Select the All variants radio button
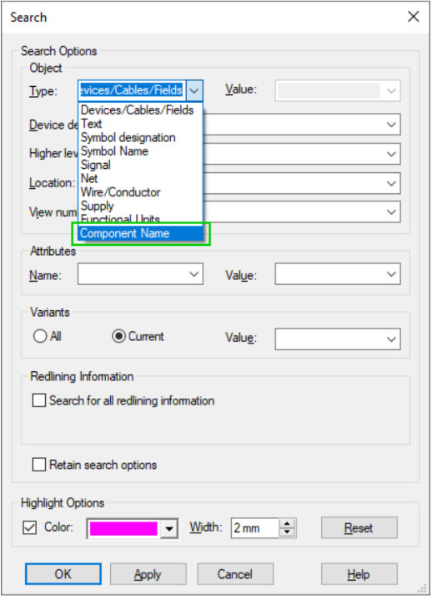 click(x=40, y=336)
